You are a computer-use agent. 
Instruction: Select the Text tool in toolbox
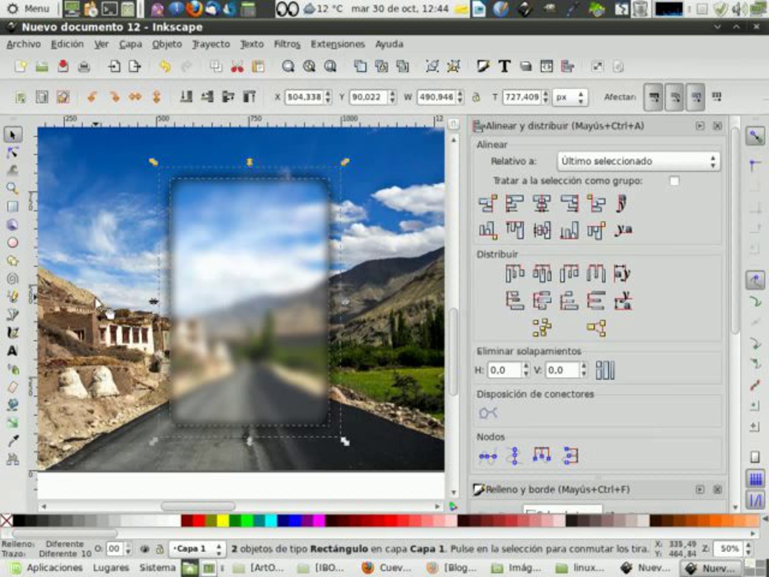12,351
